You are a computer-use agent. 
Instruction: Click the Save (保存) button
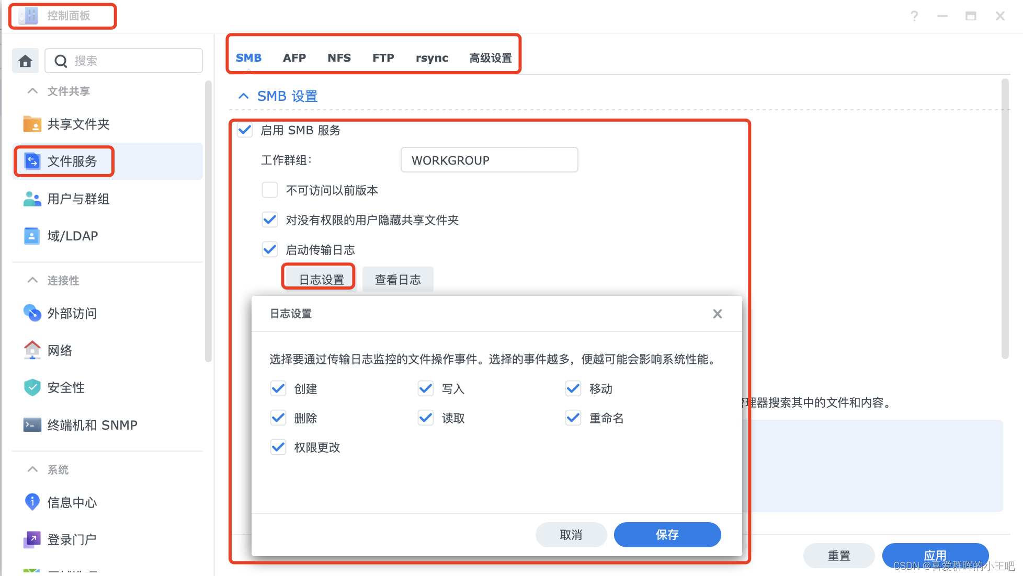coord(667,535)
